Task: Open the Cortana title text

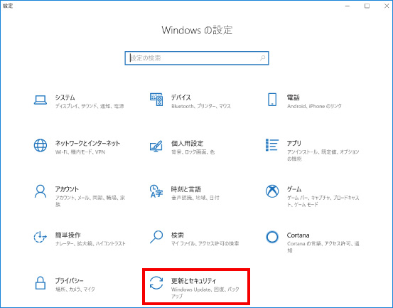Action: coord(298,235)
